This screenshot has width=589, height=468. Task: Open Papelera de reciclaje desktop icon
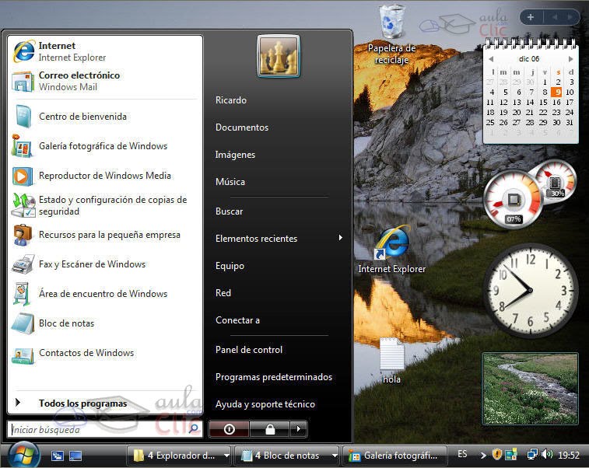tap(391, 35)
